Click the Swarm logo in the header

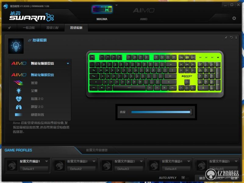[x=32, y=16]
